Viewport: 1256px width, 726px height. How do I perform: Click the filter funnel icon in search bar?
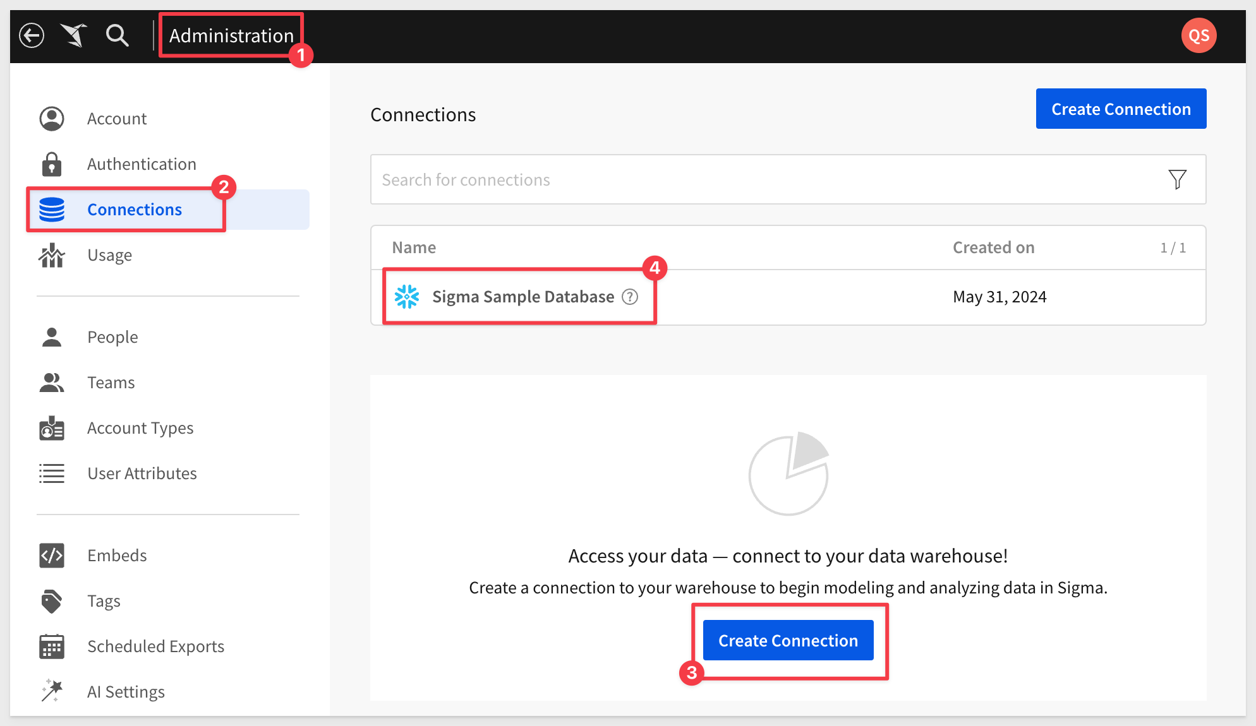point(1177,180)
